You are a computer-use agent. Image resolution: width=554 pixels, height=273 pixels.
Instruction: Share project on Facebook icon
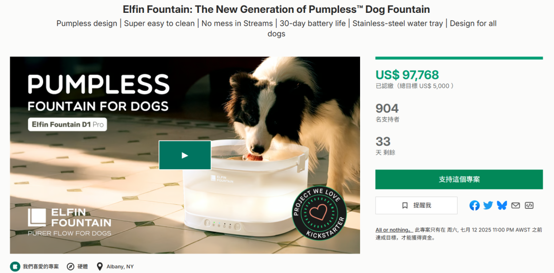474,205
